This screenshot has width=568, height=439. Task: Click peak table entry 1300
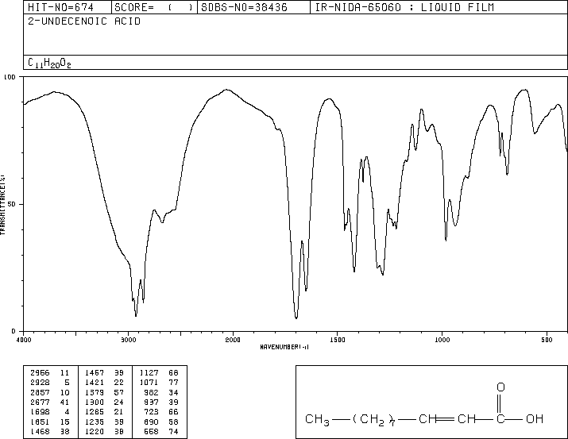tap(95, 402)
